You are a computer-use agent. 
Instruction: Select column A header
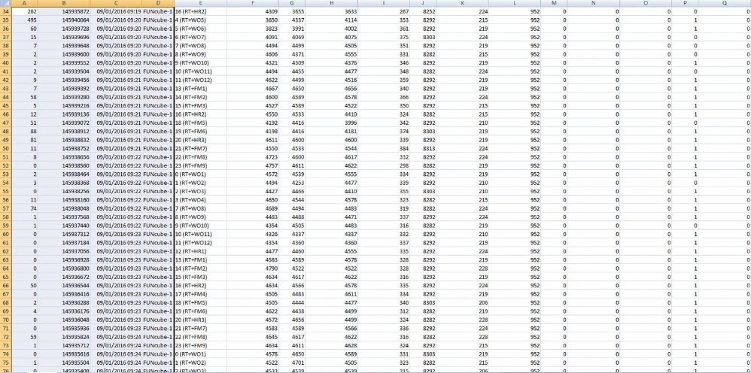[24, 3]
